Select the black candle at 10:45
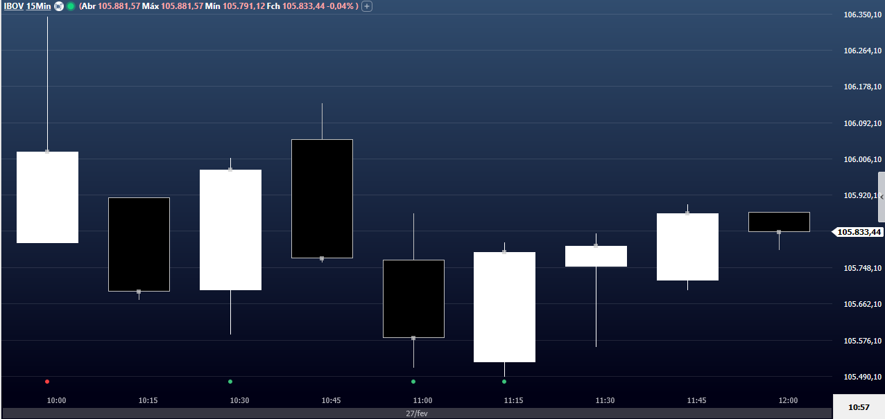The width and height of the screenshot is (885, 419). pos(322,199)
